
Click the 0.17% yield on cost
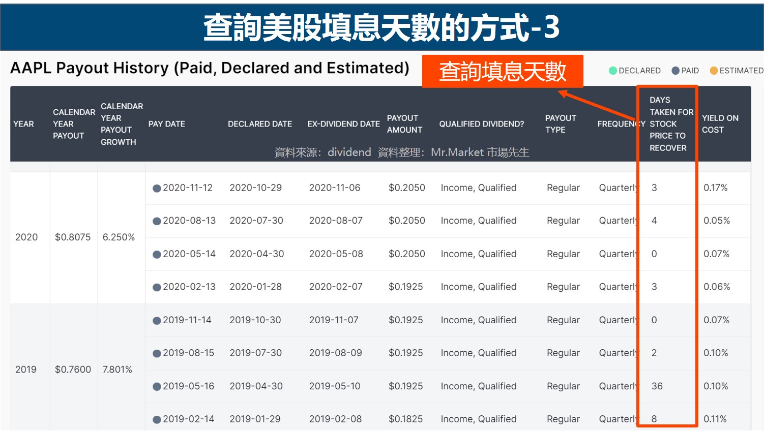coord(715,188)
